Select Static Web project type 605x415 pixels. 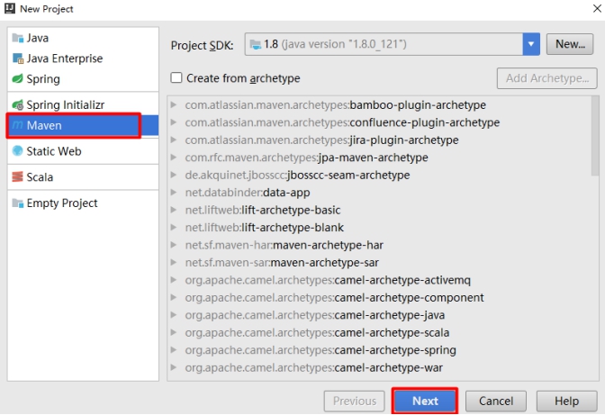click(83, 151)
